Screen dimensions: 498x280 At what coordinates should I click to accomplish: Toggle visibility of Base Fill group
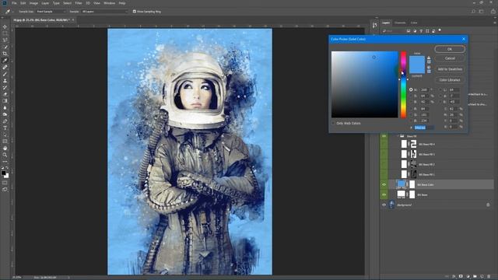(384, 136)
